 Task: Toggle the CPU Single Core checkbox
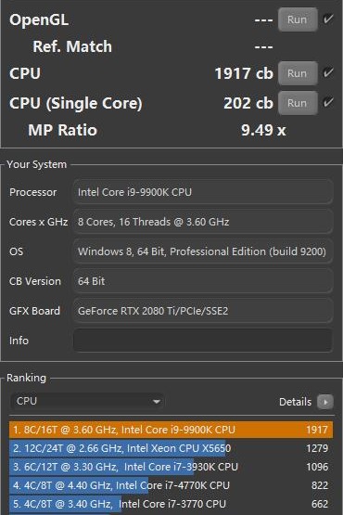click(327, 102)
